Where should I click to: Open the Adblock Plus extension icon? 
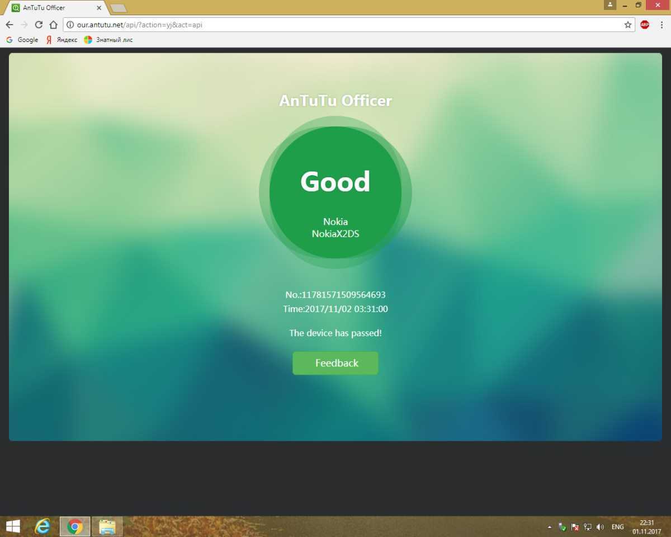645,25
